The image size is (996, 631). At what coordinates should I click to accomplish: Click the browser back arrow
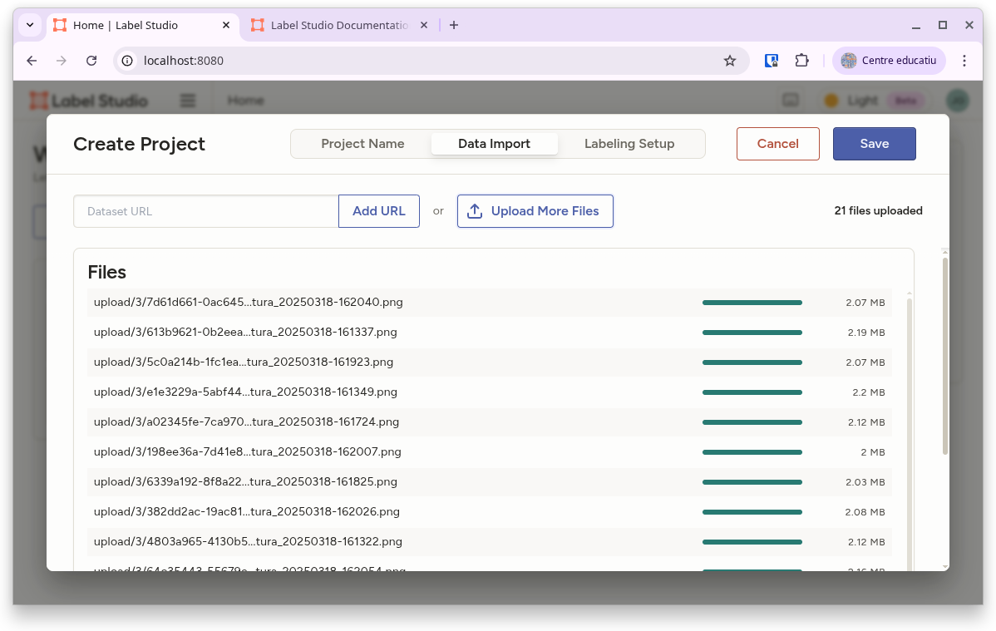(32, 61)
